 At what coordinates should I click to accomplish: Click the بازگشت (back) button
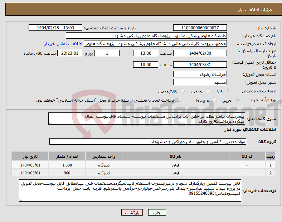[132, 212]
